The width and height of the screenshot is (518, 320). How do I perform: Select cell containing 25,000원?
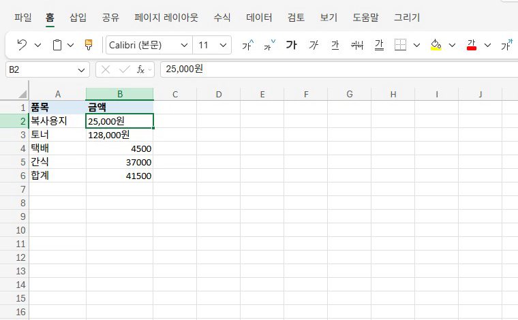click(x=120, y=121)
